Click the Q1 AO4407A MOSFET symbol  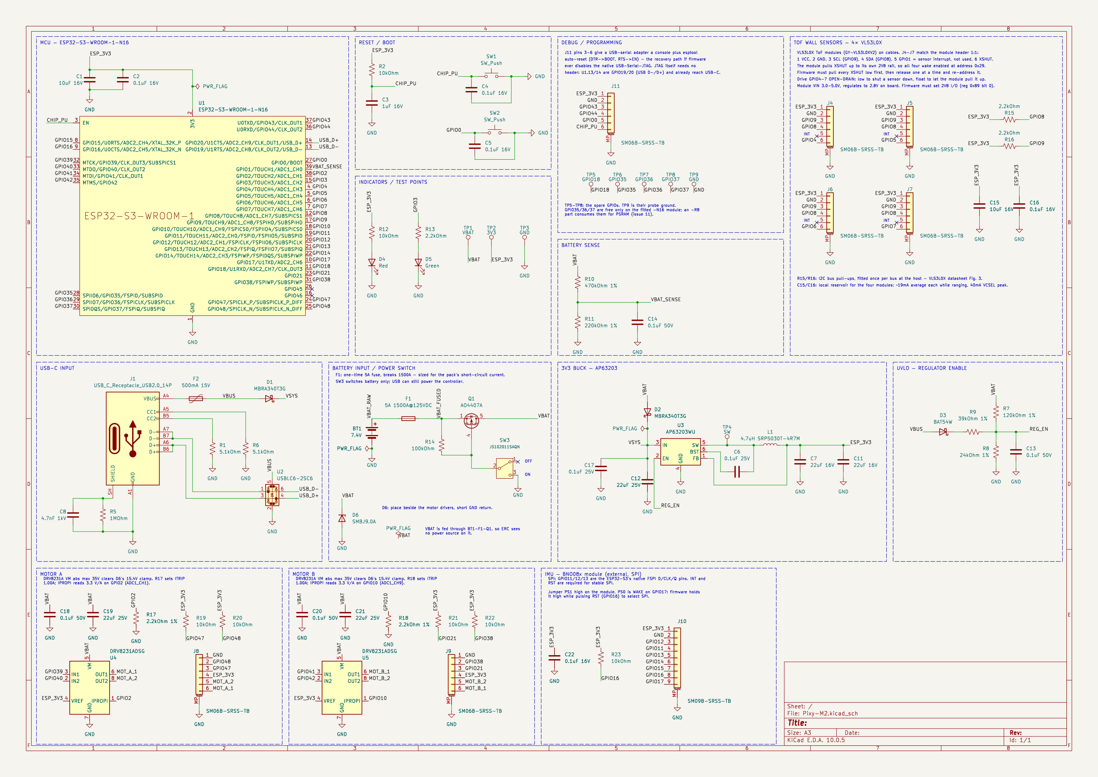[471, 421]
